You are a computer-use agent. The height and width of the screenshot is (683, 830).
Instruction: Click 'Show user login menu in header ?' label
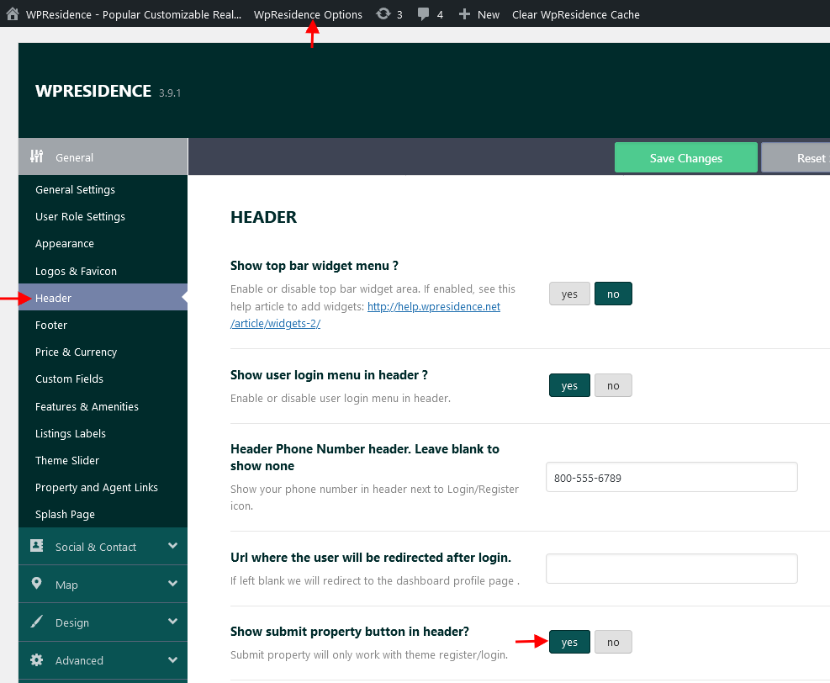click(329, 375)
